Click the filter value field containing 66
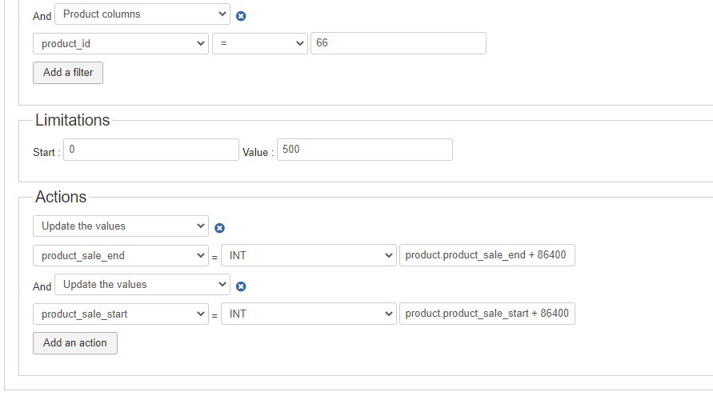The width and height of the screenshot is (713, 416). tap(398, 43)
